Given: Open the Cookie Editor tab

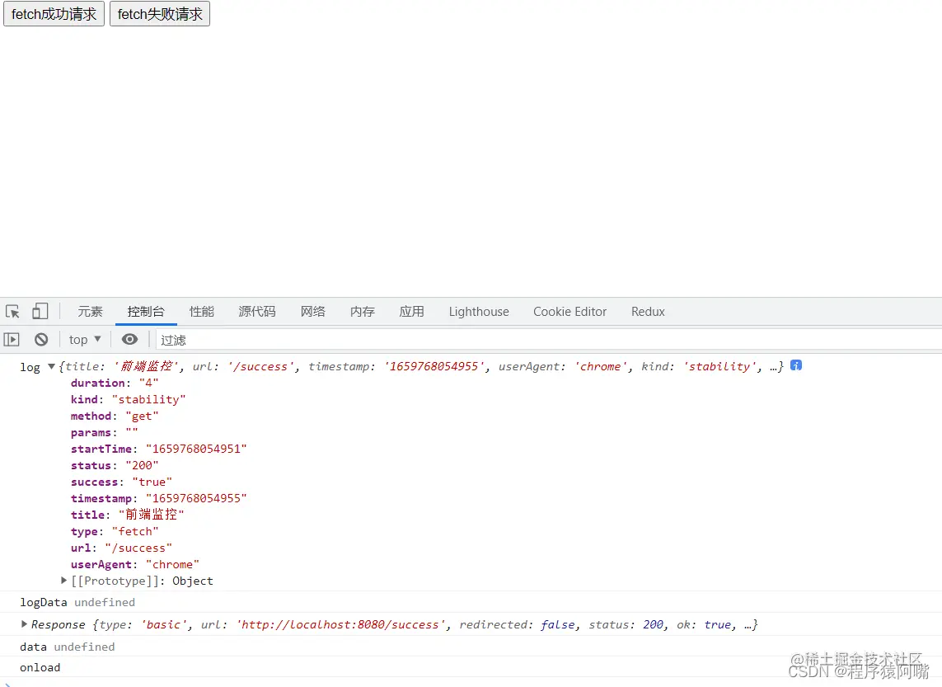Looking at the screenshot, I should [x=570, y=312].
